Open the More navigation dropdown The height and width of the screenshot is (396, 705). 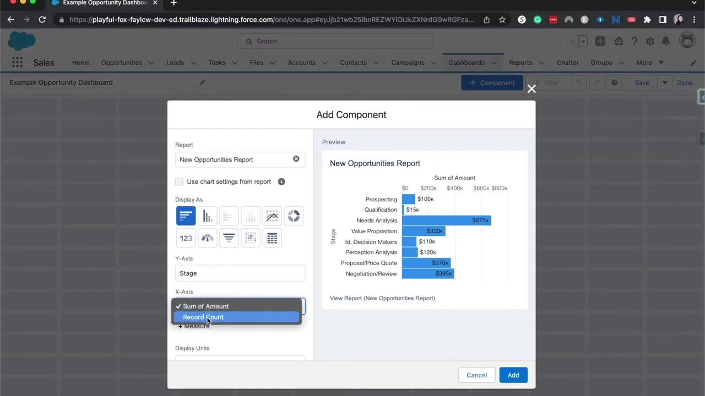point(650,63)
